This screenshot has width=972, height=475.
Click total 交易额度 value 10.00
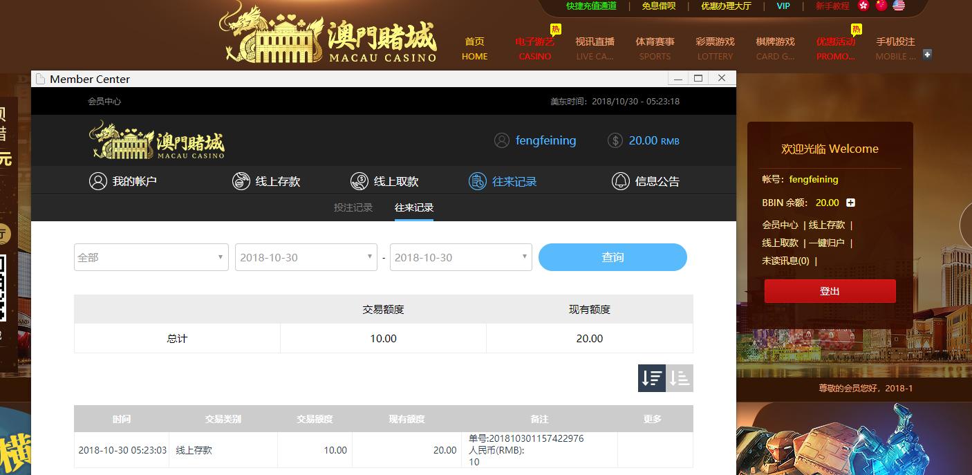[383, 339]
